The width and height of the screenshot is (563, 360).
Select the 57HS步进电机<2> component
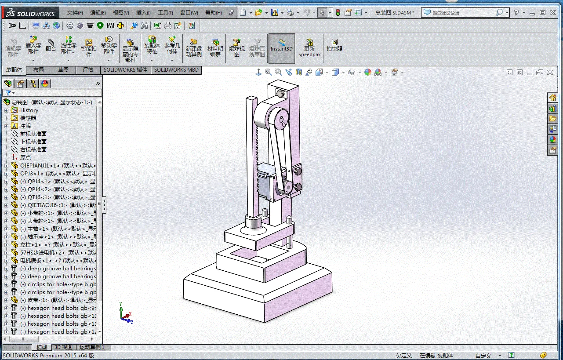58,253
